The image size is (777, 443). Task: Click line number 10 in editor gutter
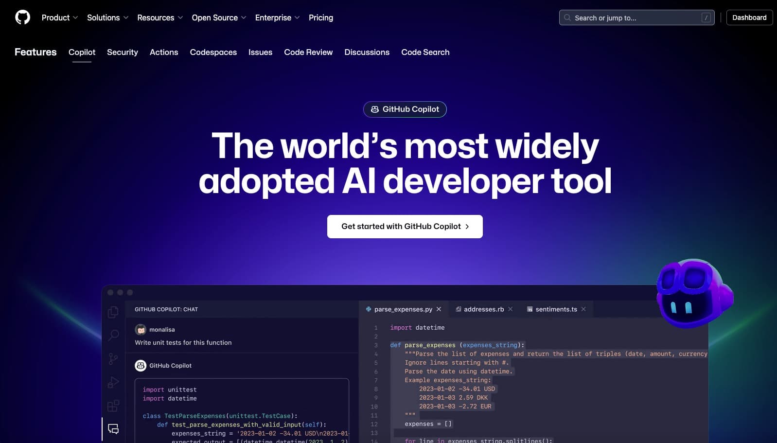[374, 407]
